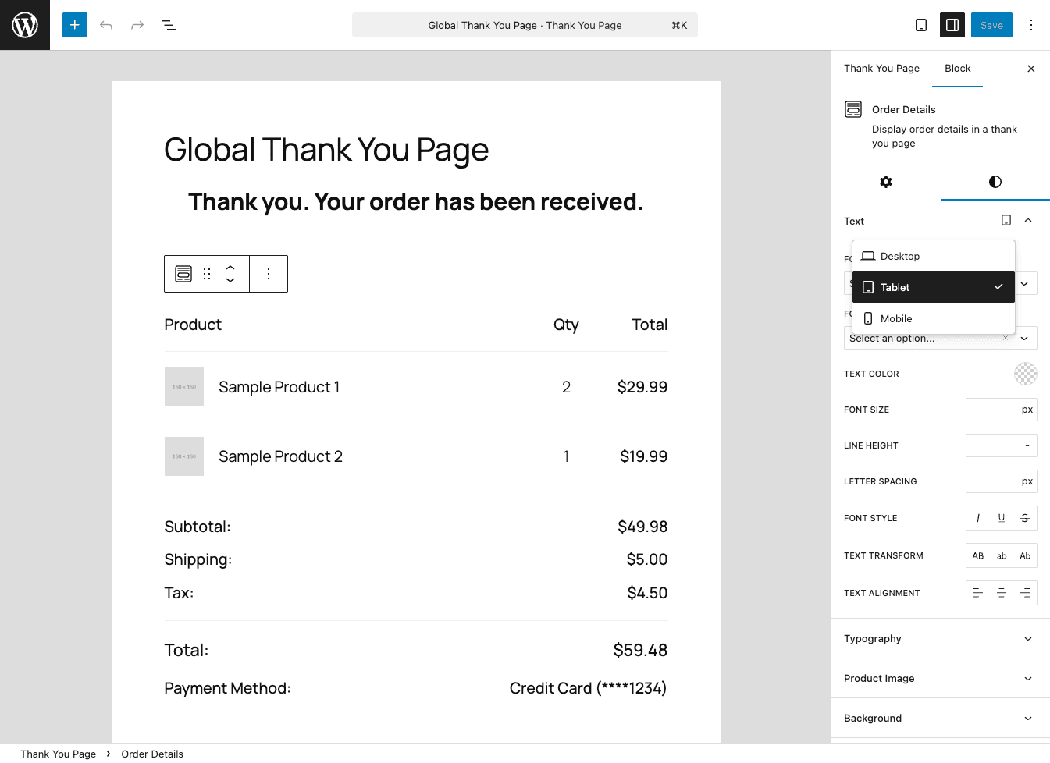Image resolution: width=1050 pixels, height=763 pixels.
Task: Expand the Typography panel
Action: coord(940,639)
